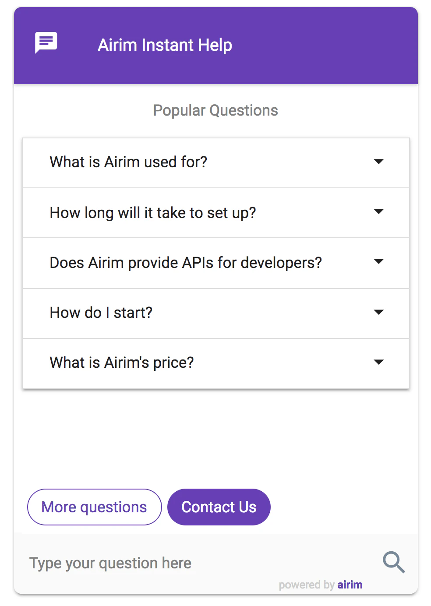Select the 'How do I start?' question text
Viewport: 431px width, 606px height.
click(101, 313)
